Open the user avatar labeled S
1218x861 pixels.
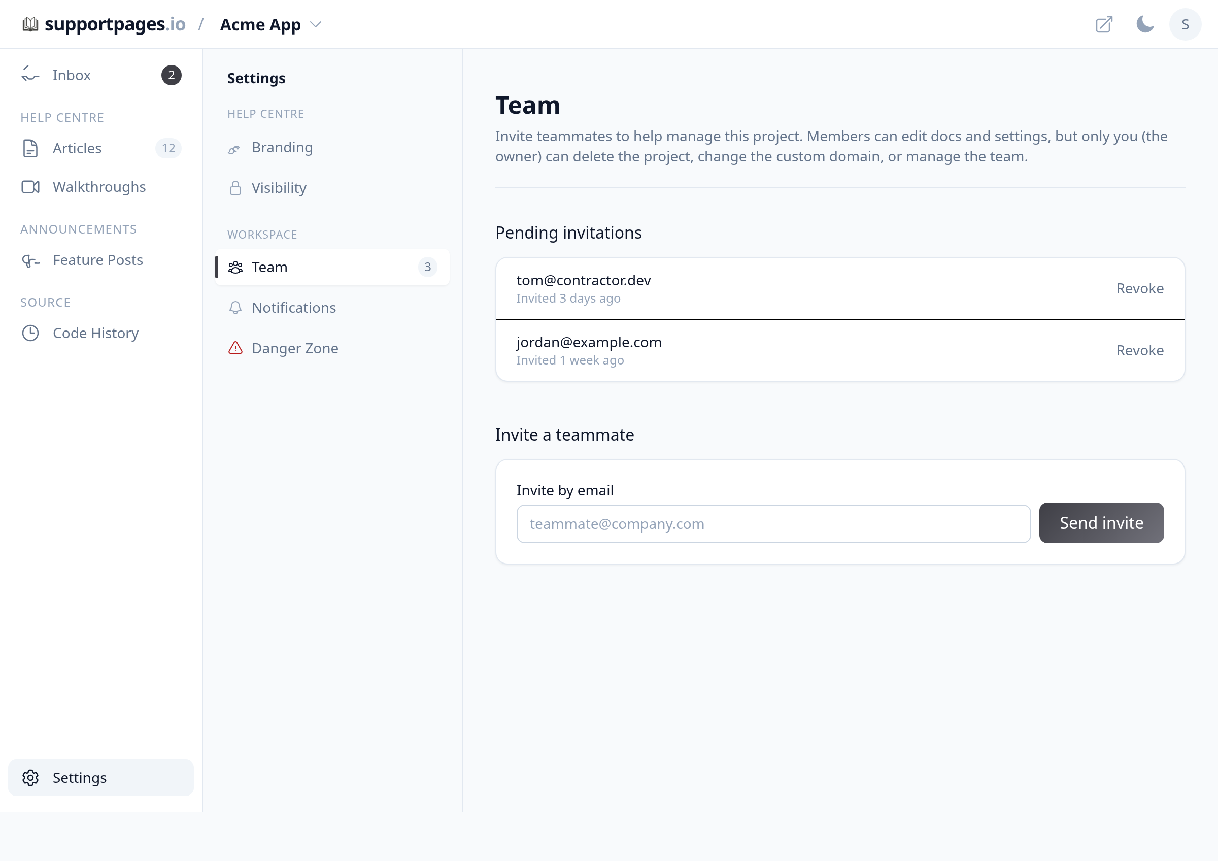pos(1185,24)
